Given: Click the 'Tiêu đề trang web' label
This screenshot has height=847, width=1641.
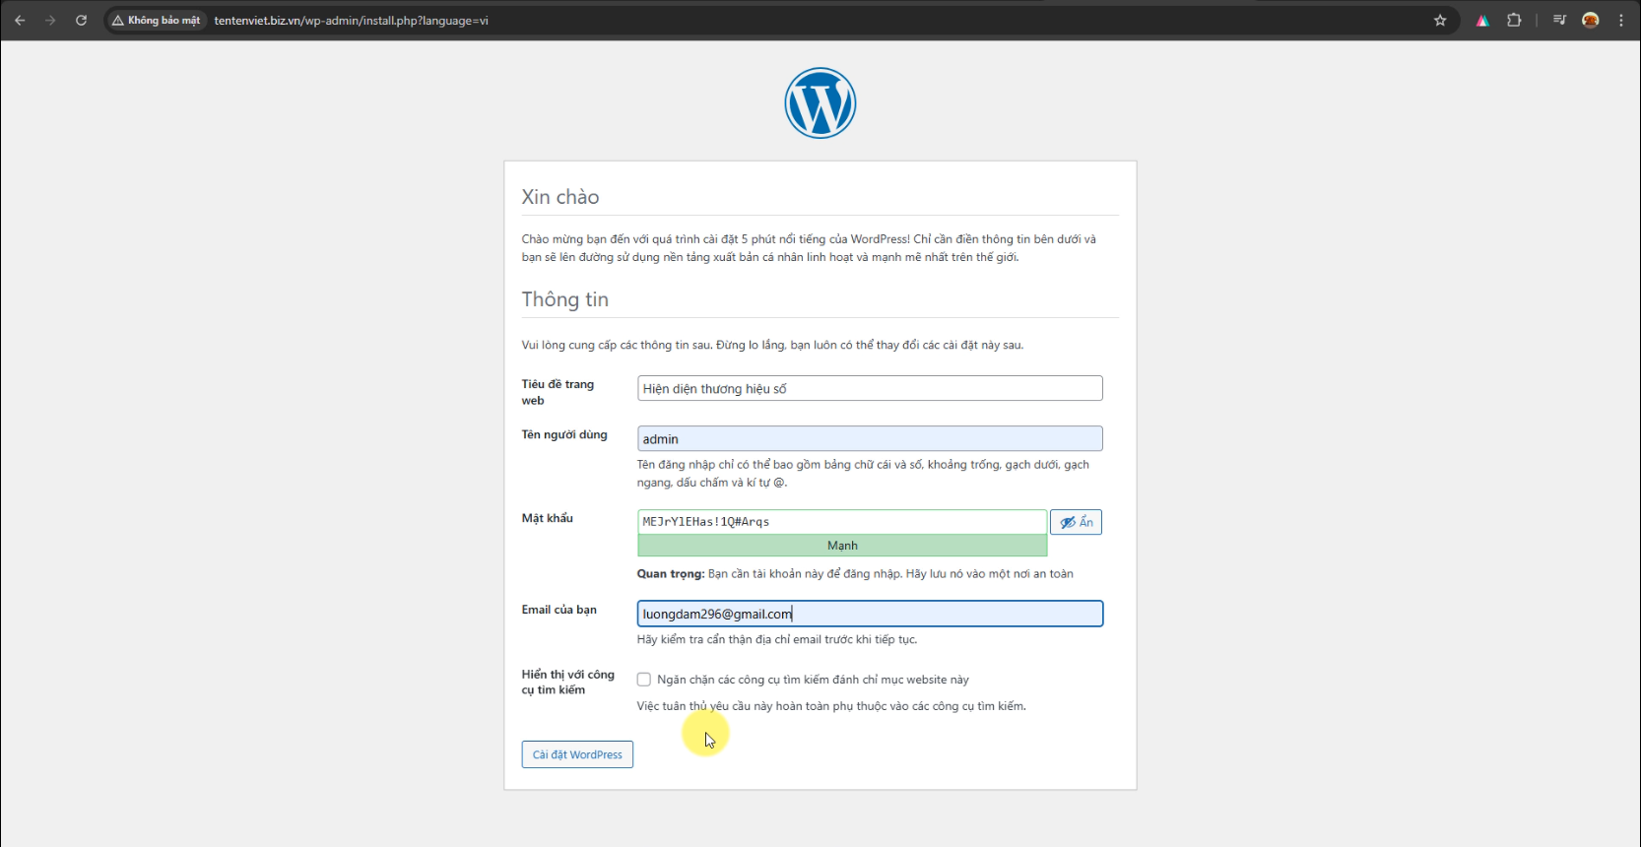Looking at the screenshot, I should tap(558, 392).
